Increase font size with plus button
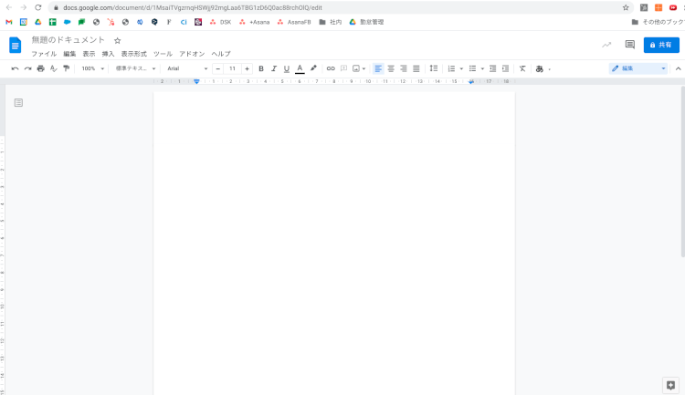 247,68
